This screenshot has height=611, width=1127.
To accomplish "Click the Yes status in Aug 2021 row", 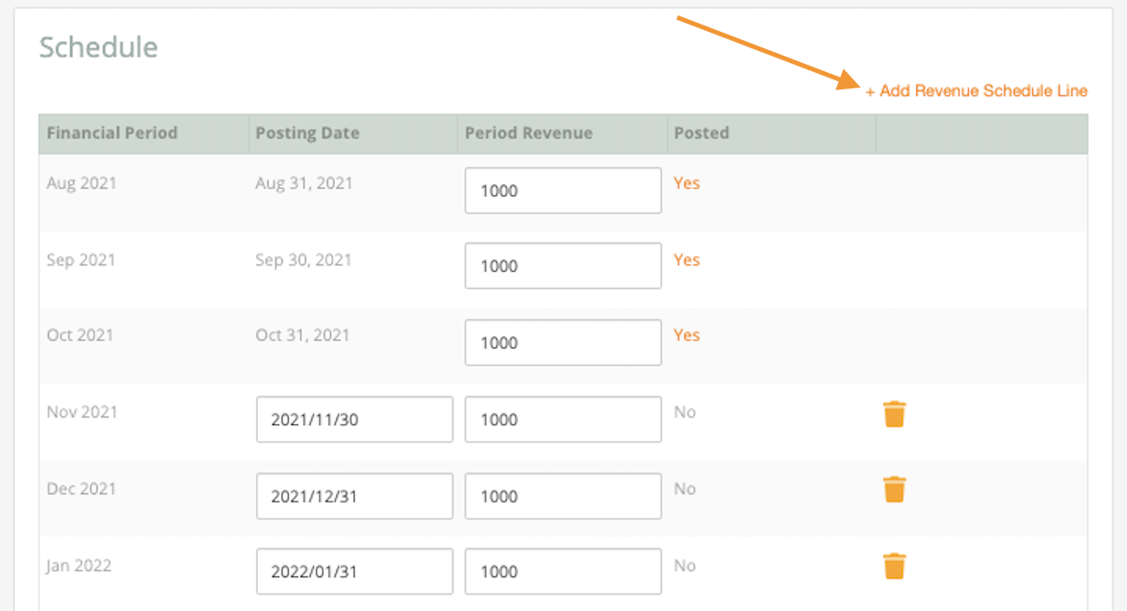I will (687, 183).
